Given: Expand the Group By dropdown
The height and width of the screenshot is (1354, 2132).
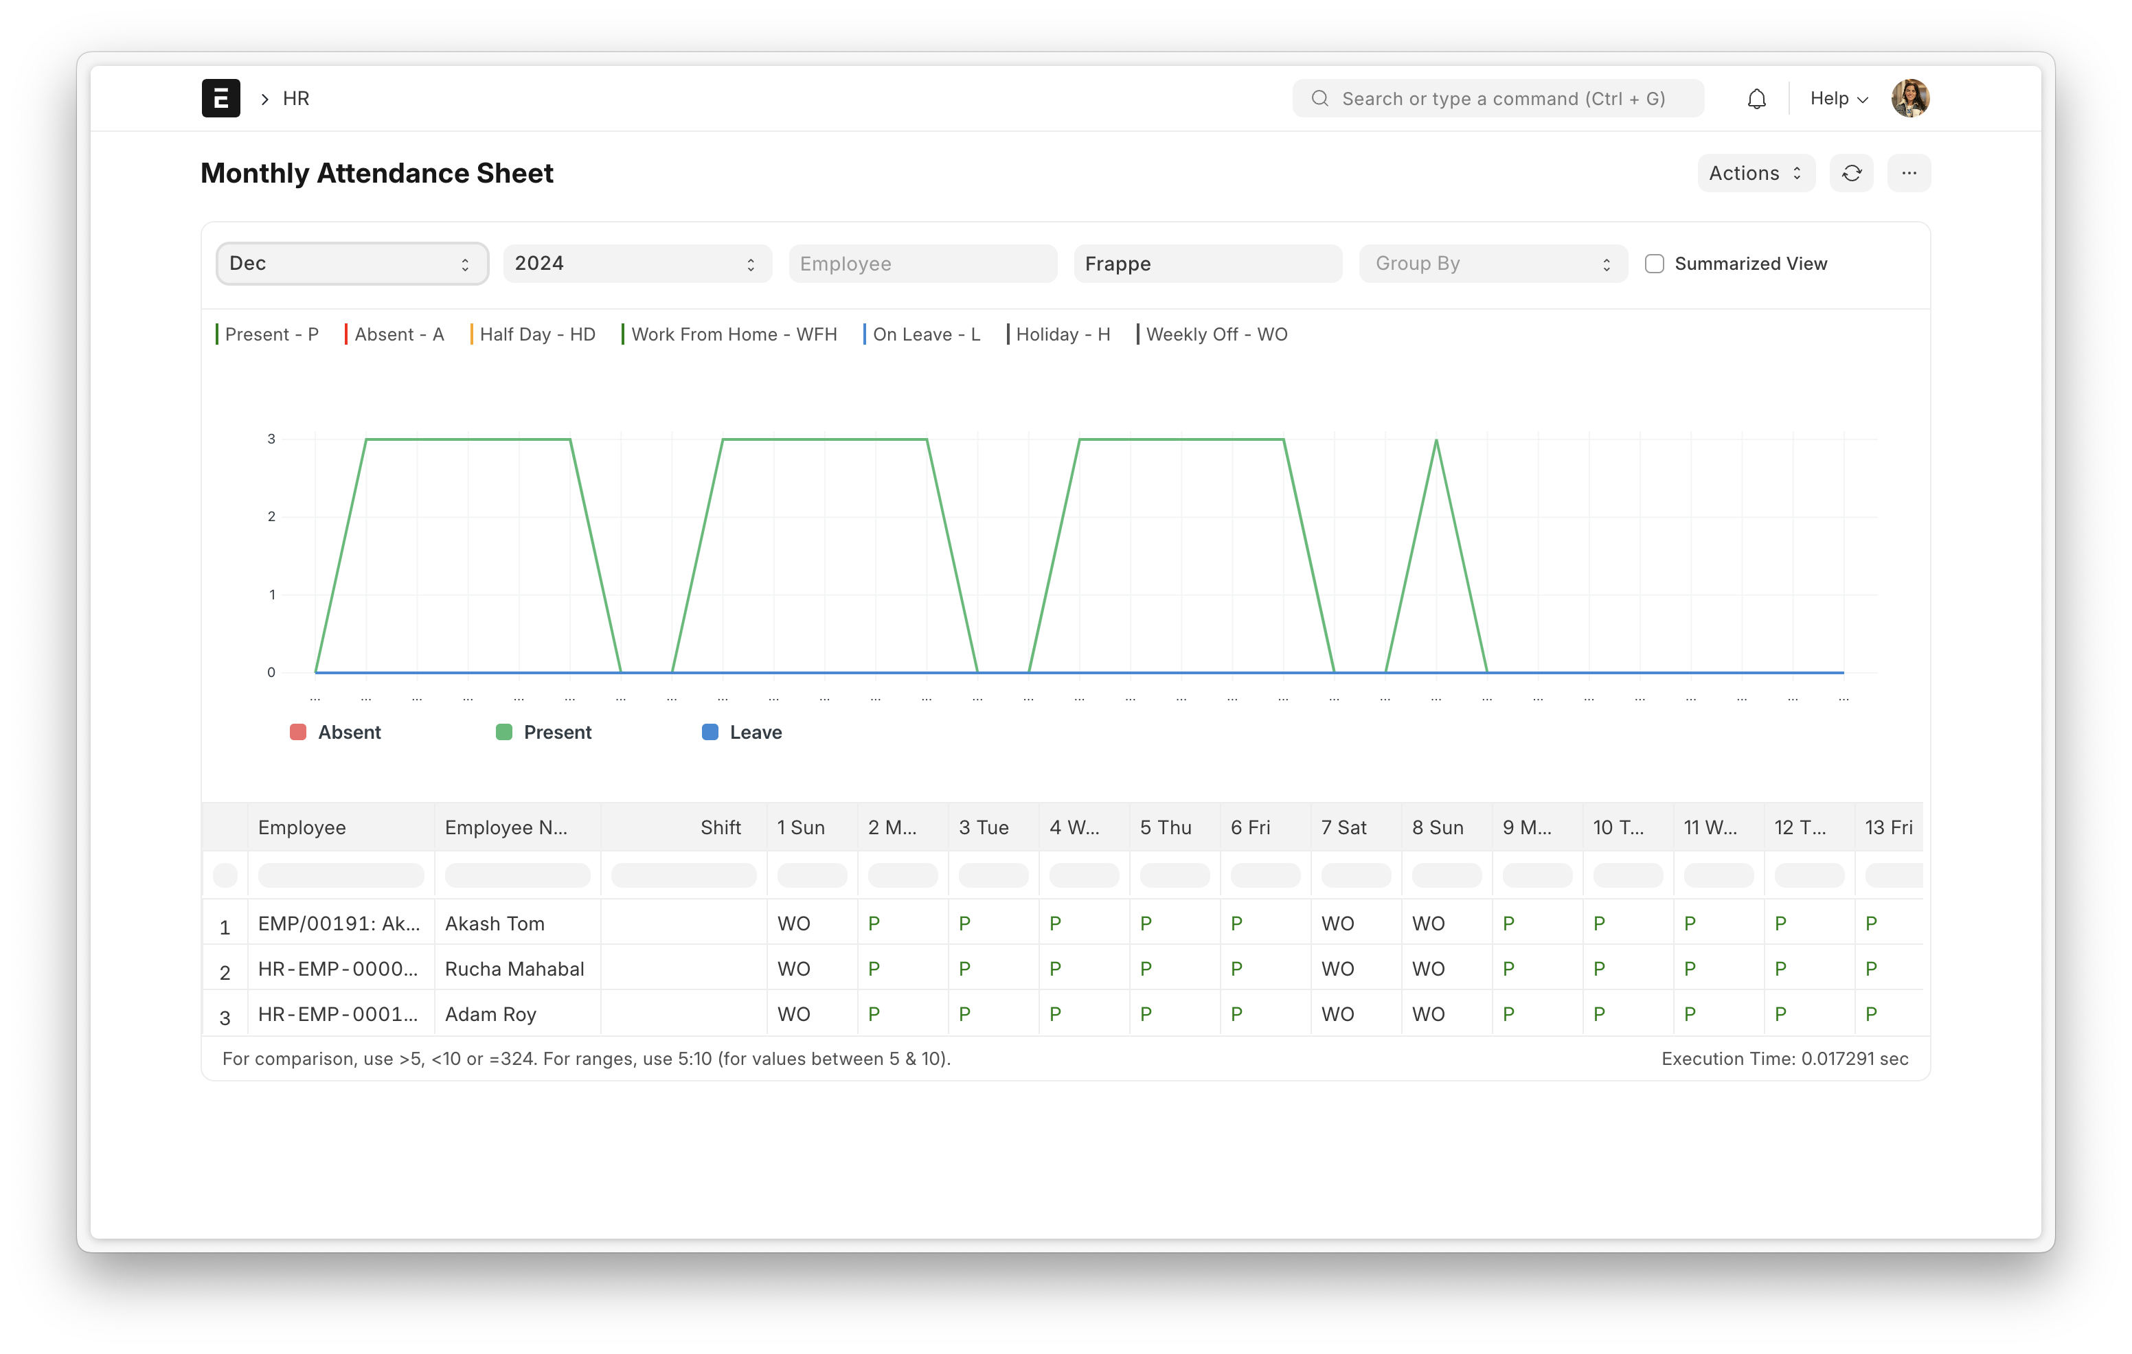Looking at the screenshot, I should coord(1493,264).
